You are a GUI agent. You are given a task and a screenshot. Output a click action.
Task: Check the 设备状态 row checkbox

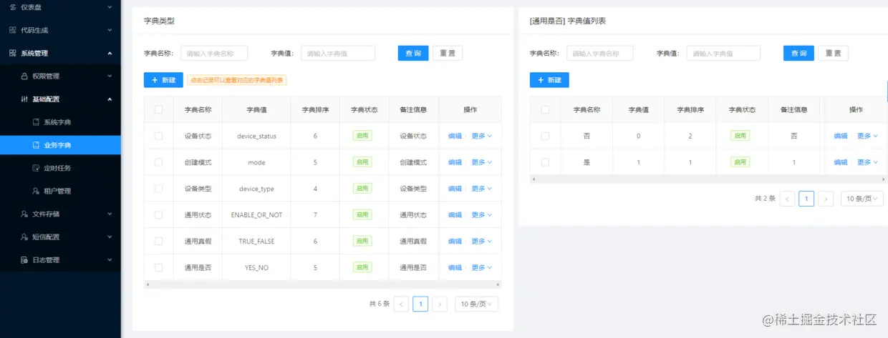click(159, 136)
